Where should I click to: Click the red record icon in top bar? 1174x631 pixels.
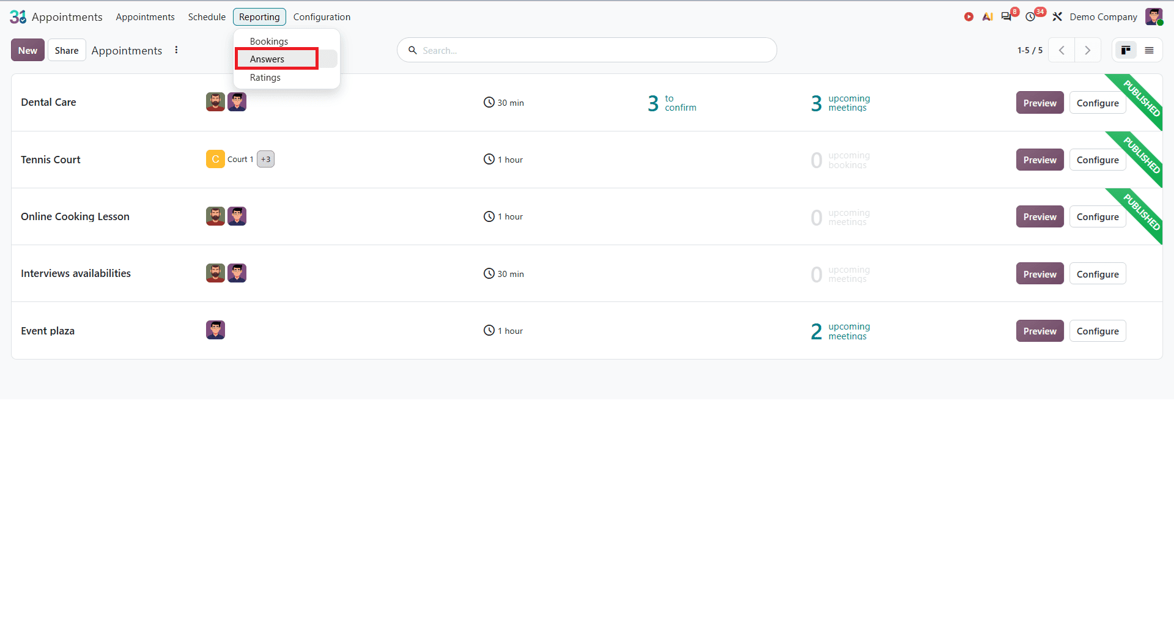(969, 17)
